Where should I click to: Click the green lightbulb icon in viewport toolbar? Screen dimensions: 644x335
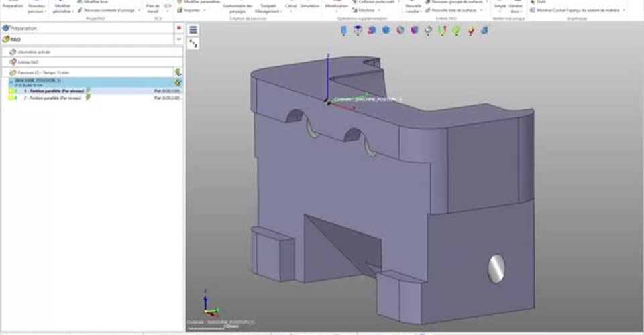[x=456, y=30]
